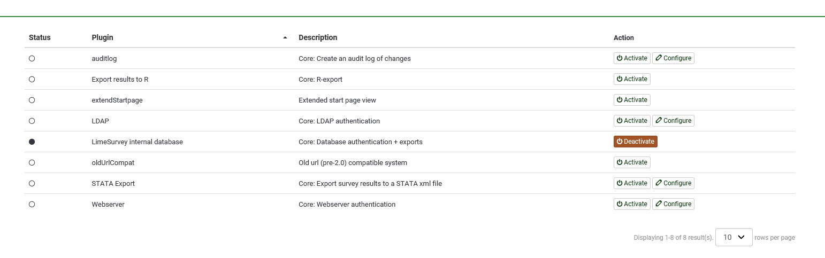This screenshot has width=825, height=258.
Task: Activate the oldUrlCompat plugin
Action: (632, 162)
